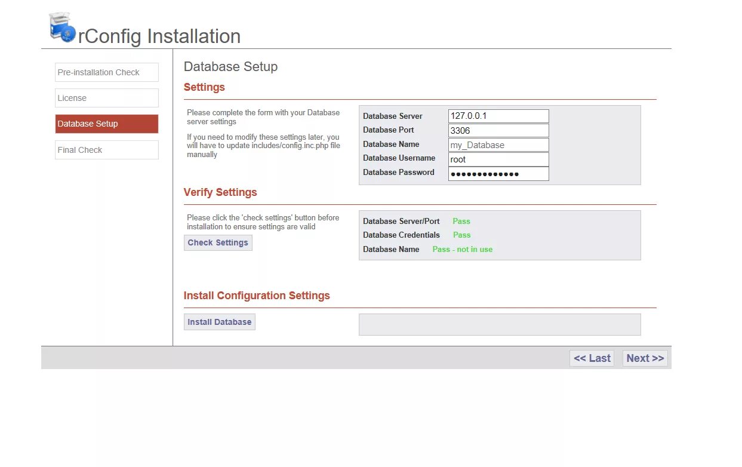Click the Database Server/Port label
Image resolution: width=742 pixels, height=467 pixels.
click(x=402, y=221)
